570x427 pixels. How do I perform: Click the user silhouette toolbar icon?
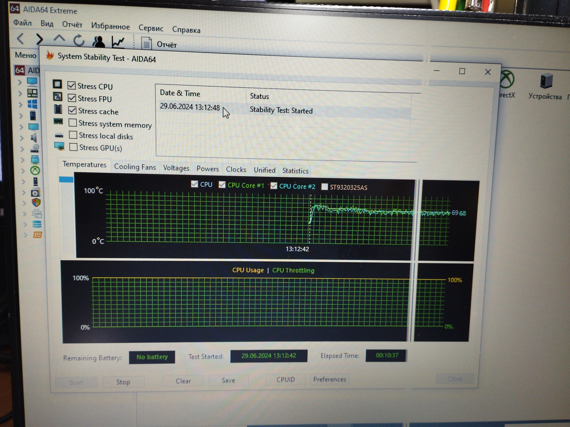pyautogui.click(x=99, y=42)
